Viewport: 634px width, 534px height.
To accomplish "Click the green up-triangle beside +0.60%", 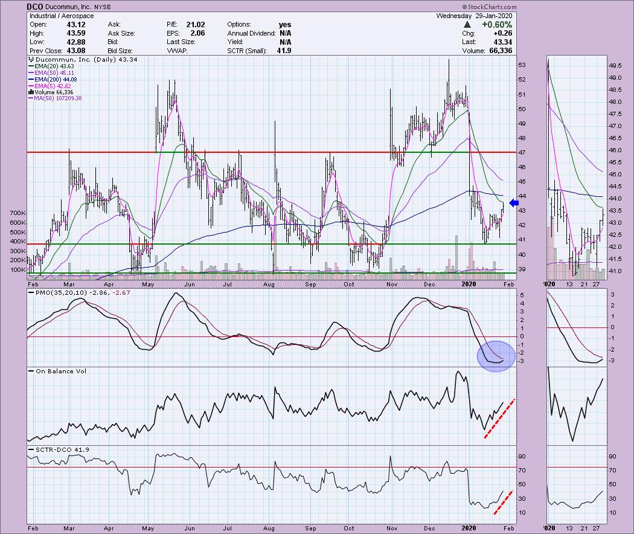I will (x=467, y=25).
